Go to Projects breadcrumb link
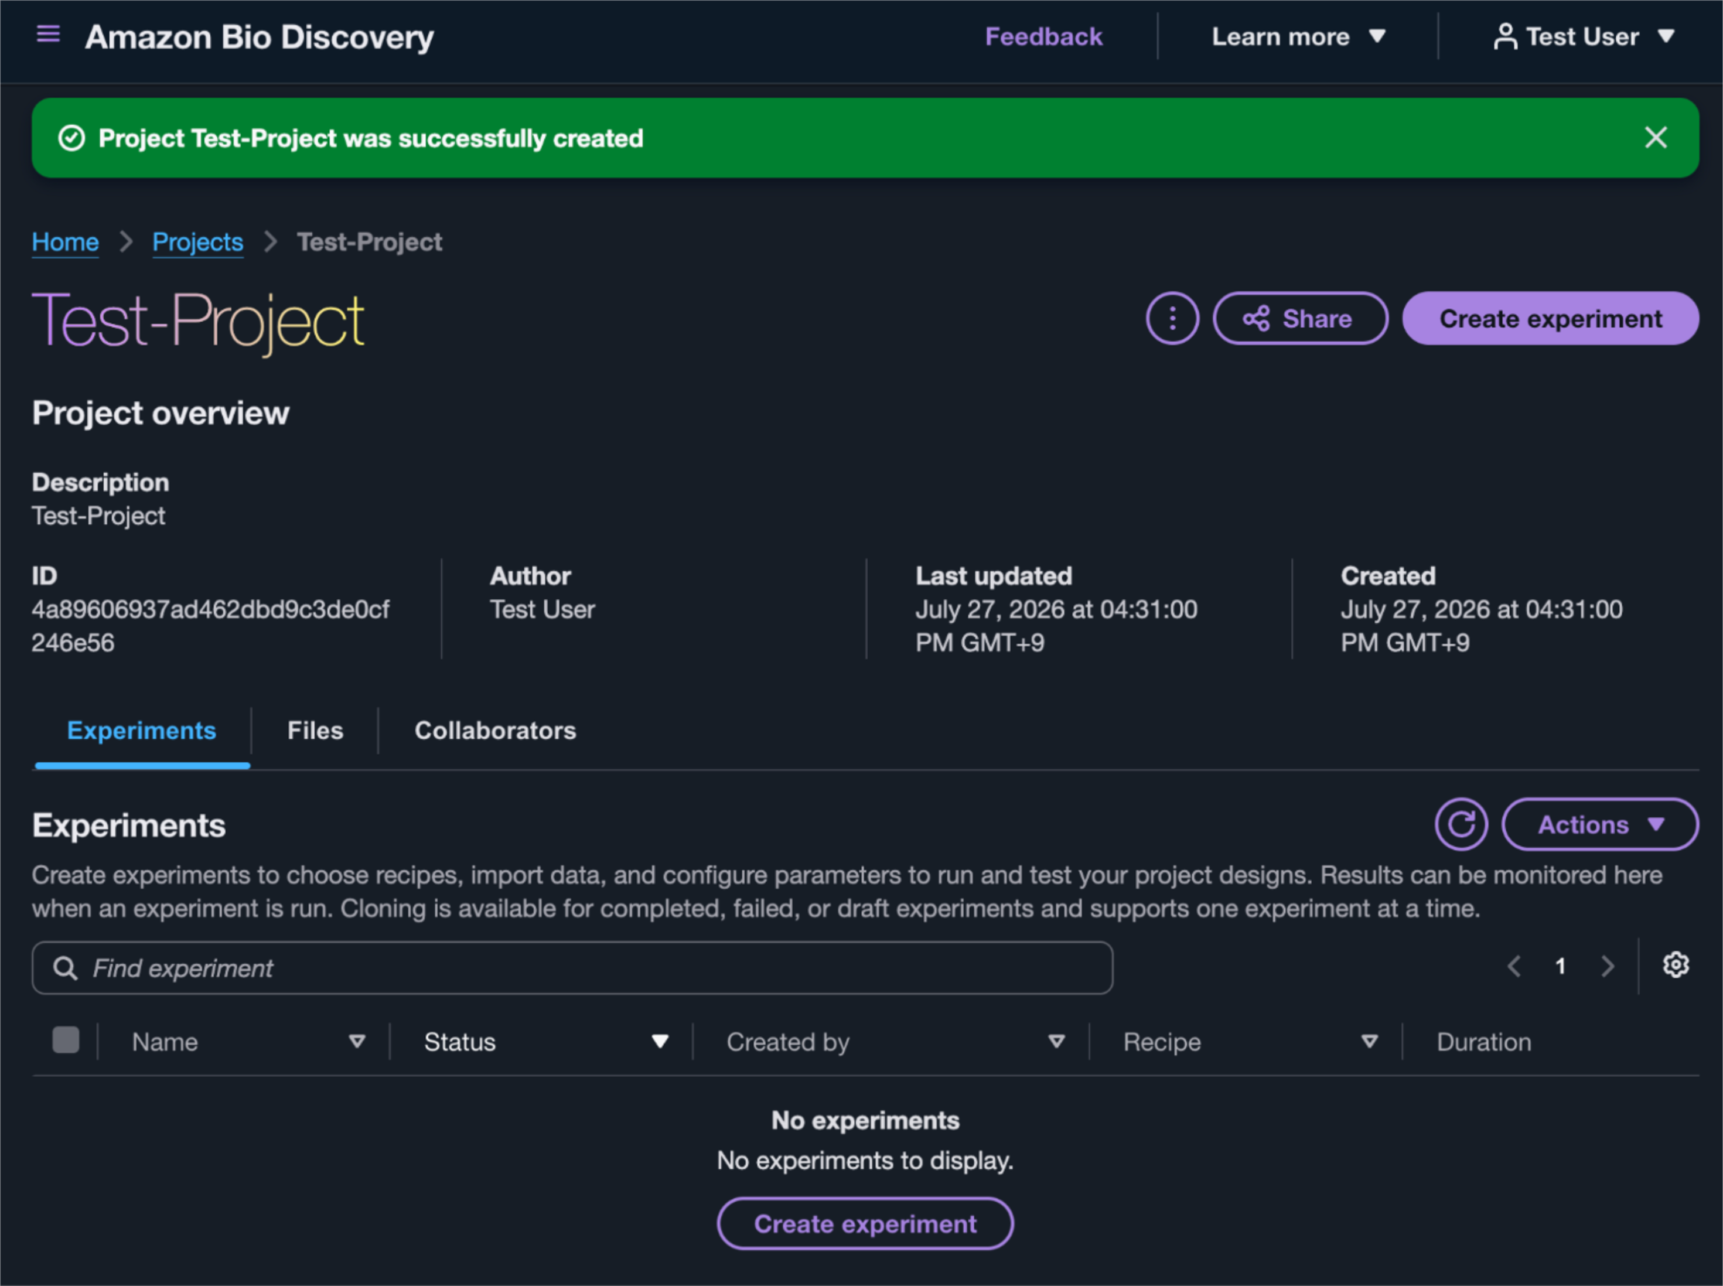Image resolution: width=1723 pixels, height=1286 pixels. tap(197, 242)
